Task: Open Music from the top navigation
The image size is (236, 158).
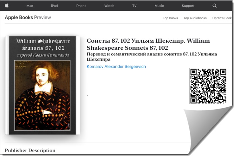Action: [x=159, y=6]
